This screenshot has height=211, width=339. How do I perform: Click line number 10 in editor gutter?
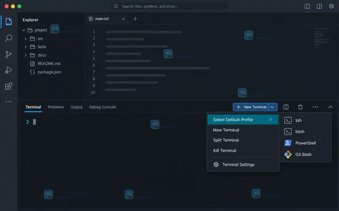pyautogui.click(x=93, y=92)
